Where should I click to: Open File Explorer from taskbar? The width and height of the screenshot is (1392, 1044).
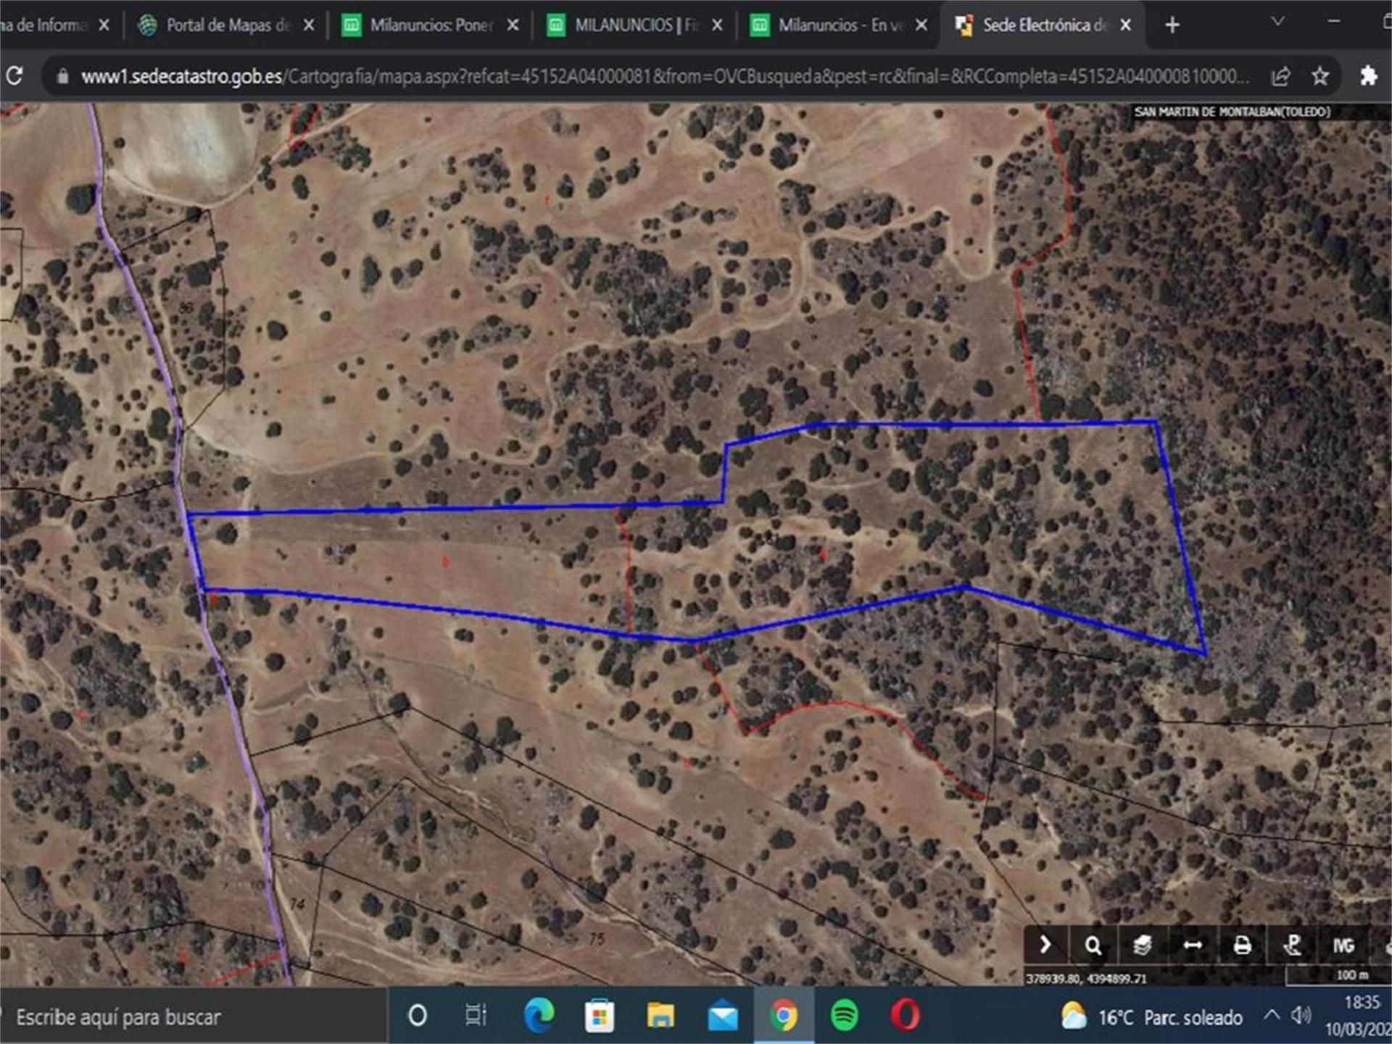(660, 1016)
